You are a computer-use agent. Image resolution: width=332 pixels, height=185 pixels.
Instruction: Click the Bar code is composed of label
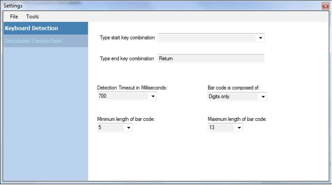pyautogui.click(x=234, y=88)
